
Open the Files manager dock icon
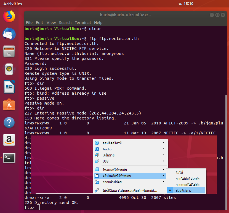9,52
